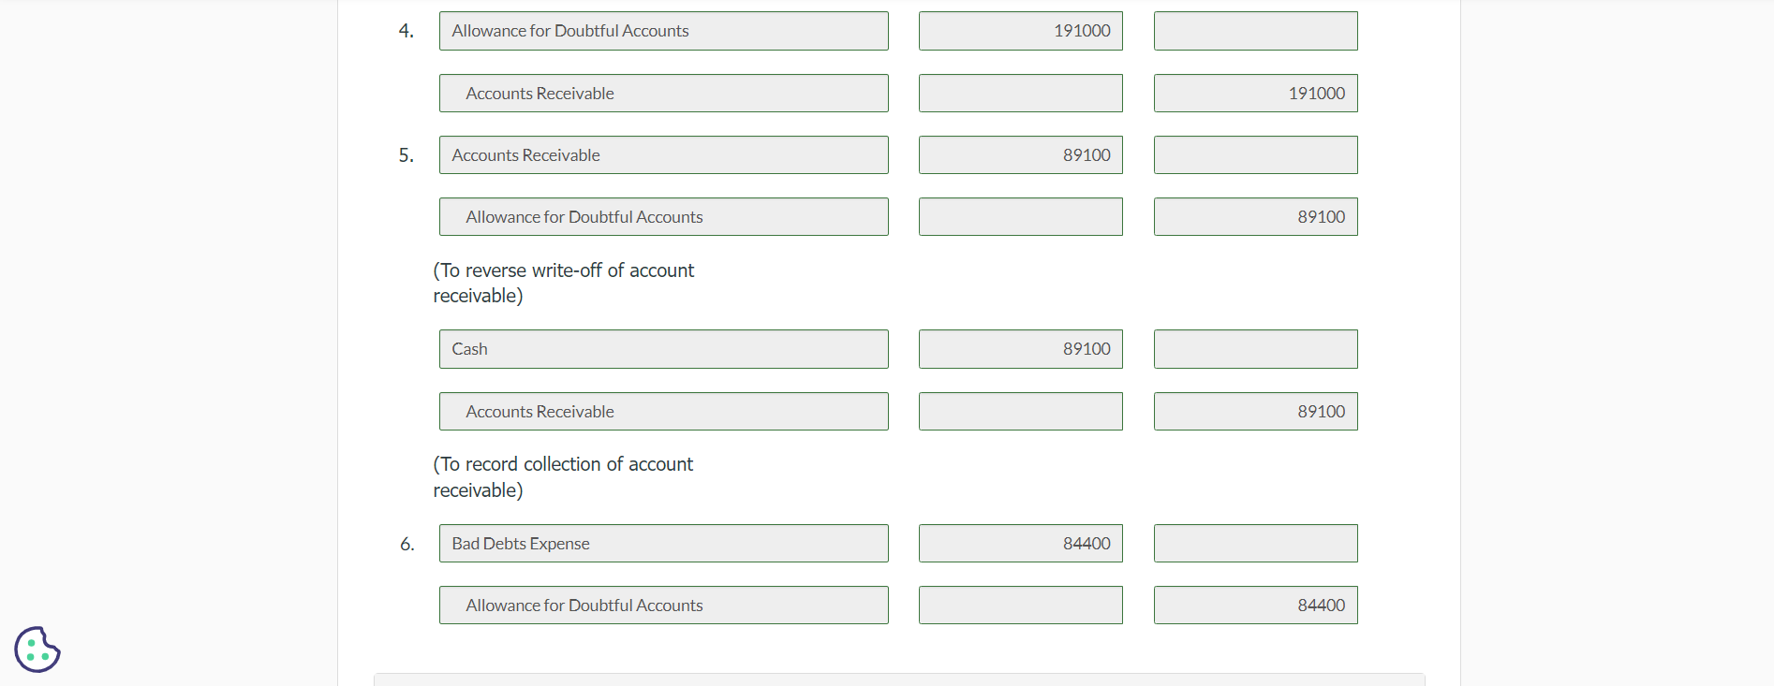
Task: Click the 191000 debit amount for entry 4
Action: [x=1020, y=30]
